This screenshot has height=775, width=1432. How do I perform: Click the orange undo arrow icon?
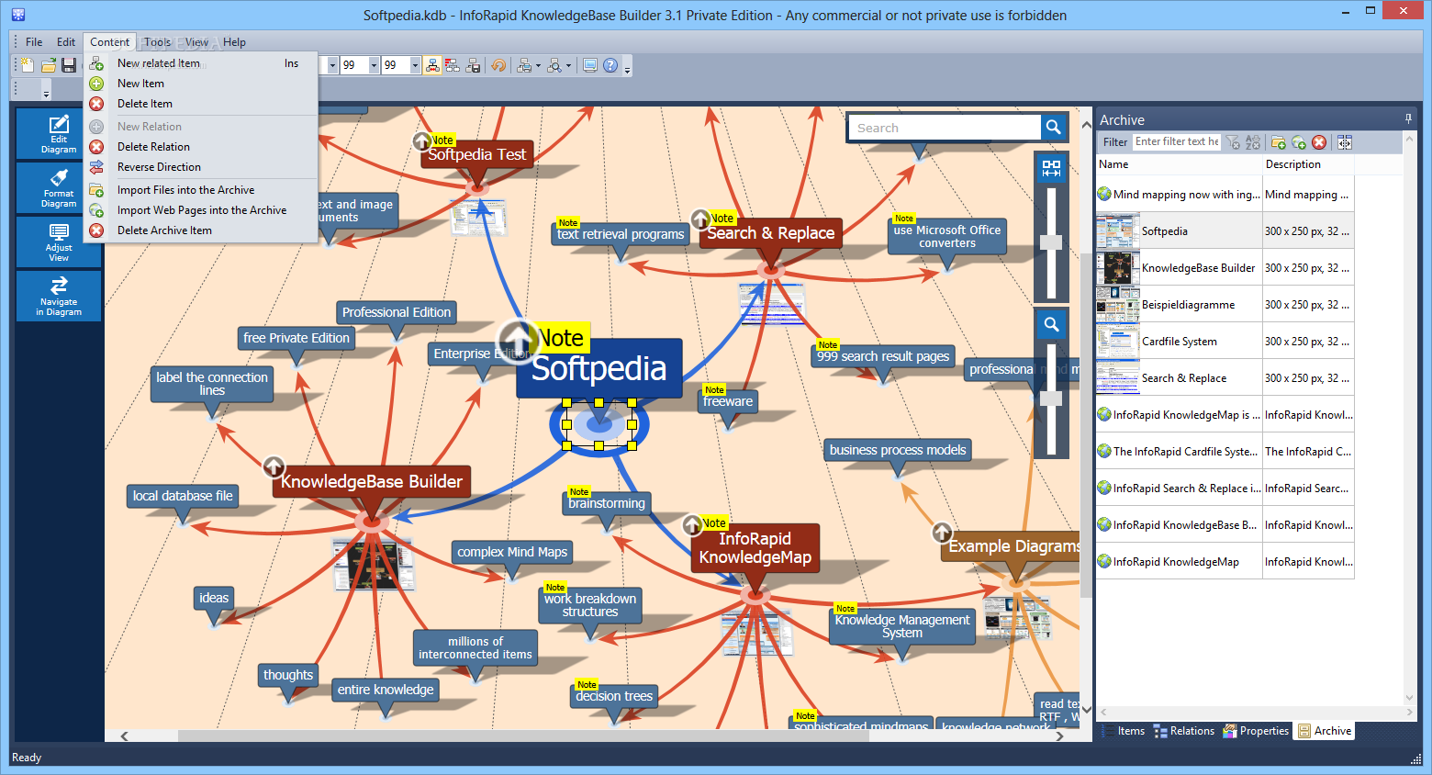(x=498, y=65)
